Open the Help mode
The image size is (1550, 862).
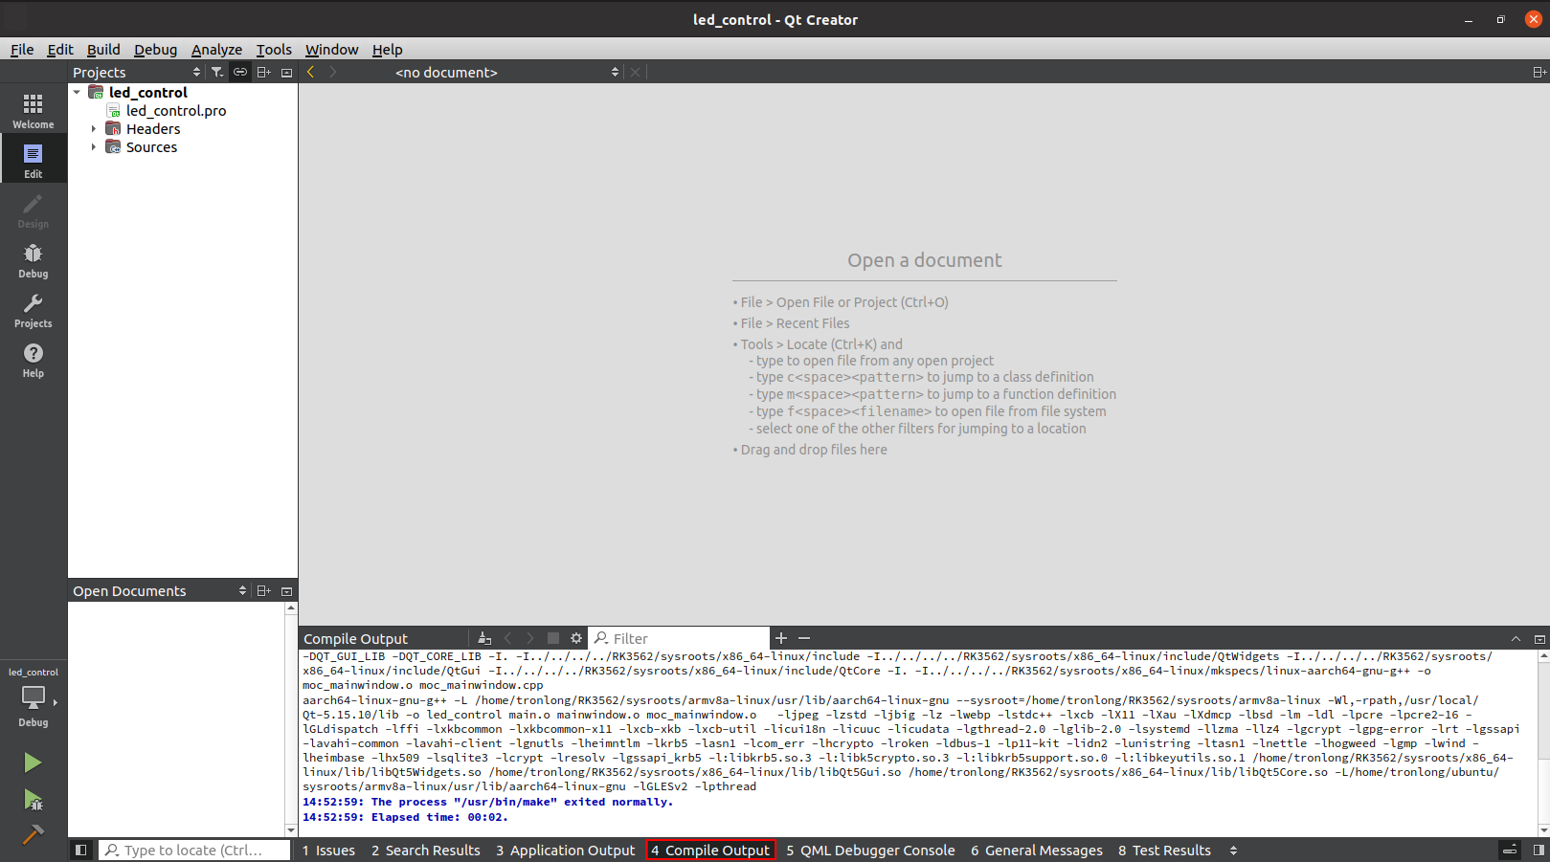pos(34,358)
